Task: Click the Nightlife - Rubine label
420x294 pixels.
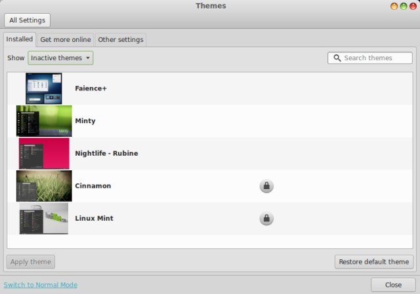Action: [106, 153]
